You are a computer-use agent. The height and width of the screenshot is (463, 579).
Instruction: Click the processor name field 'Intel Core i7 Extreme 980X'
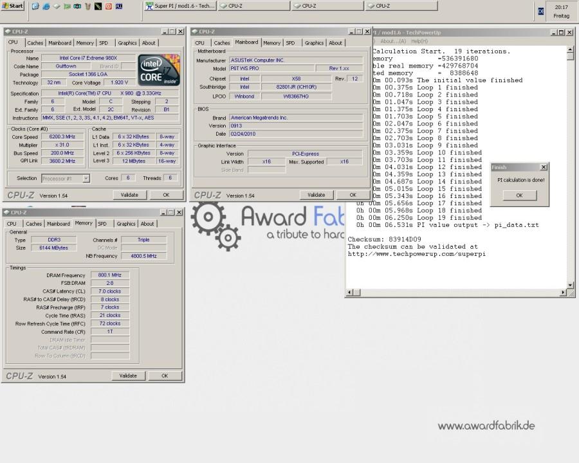pyautogui.click(x=88, y=58)
